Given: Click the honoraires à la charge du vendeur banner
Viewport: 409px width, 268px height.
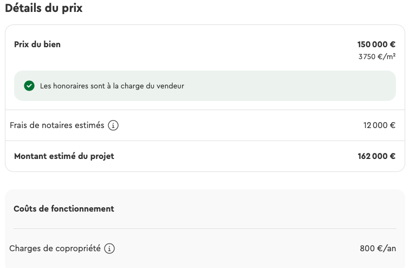Looking at the screenshot, I should pos(205,86).
